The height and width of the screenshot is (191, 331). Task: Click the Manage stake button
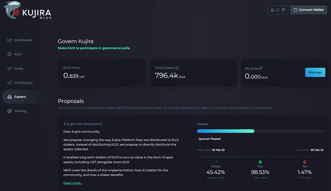point(315,72)
